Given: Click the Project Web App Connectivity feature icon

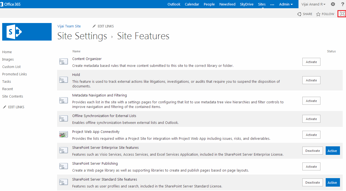Looking at the screenshot, I should coord(63,135).
